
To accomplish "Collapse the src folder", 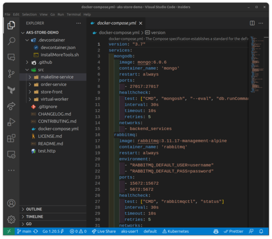I will point(27,70).
